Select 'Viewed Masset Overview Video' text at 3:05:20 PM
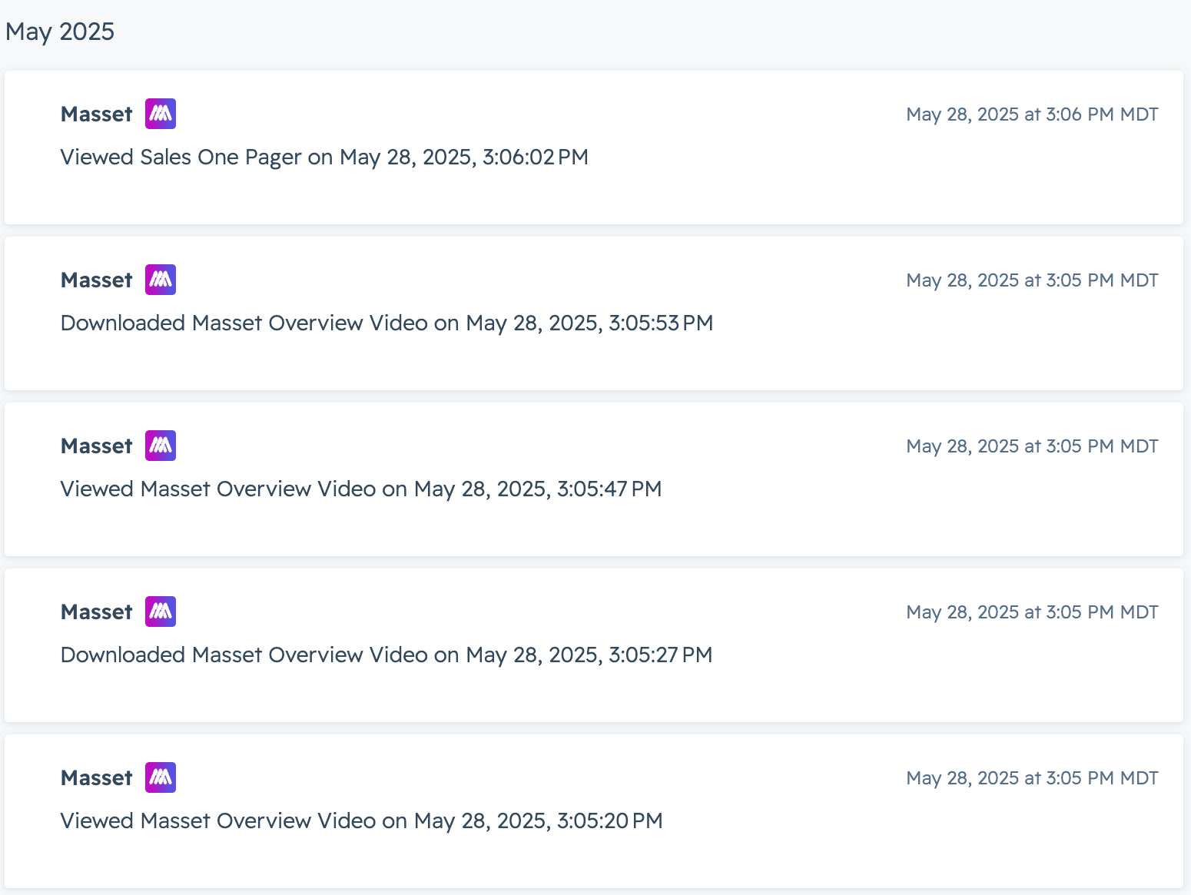 point(218,820)
